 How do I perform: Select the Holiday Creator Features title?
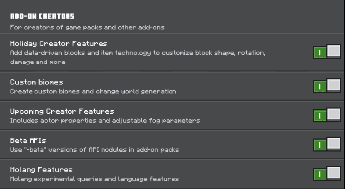click(59, 44)
